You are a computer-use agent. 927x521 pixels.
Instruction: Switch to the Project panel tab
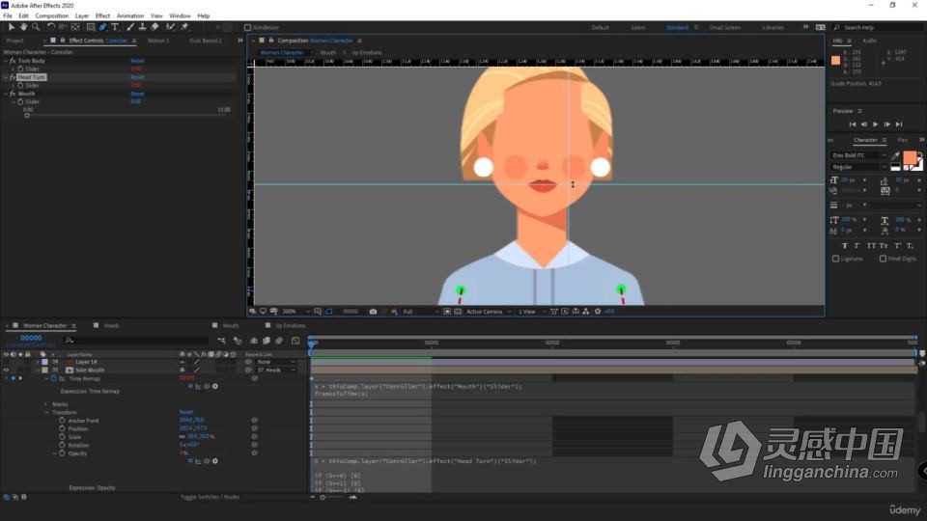[x=14, y=41]
